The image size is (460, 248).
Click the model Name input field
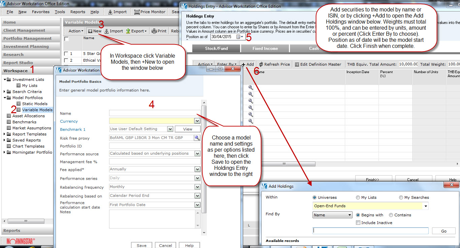[x=155, y=114]
